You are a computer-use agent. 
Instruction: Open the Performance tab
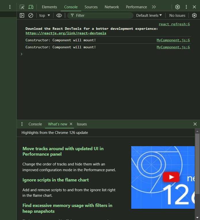136,7
